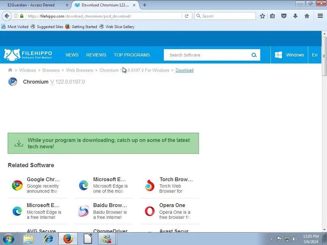Open site information icon in address bar

point(16,16)
